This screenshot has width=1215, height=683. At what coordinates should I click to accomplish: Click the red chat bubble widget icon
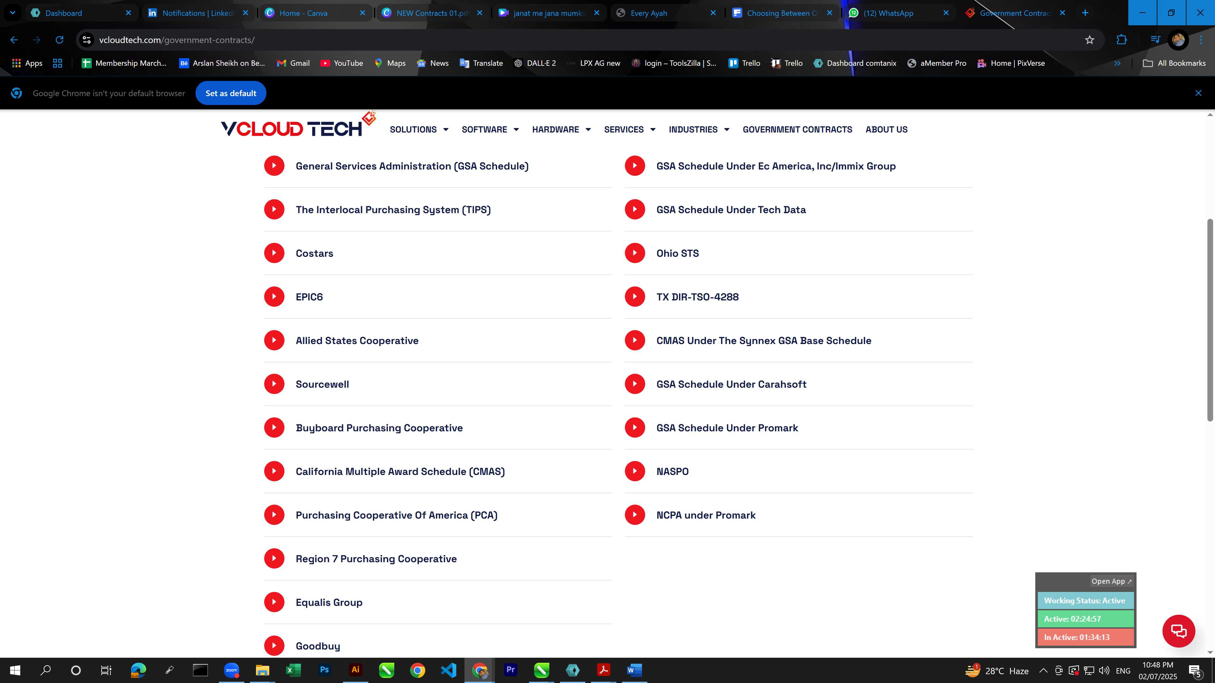tap(1178, 631)
